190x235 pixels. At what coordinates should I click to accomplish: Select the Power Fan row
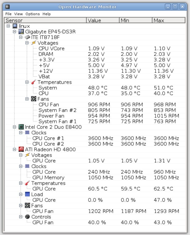coord(95,116)
